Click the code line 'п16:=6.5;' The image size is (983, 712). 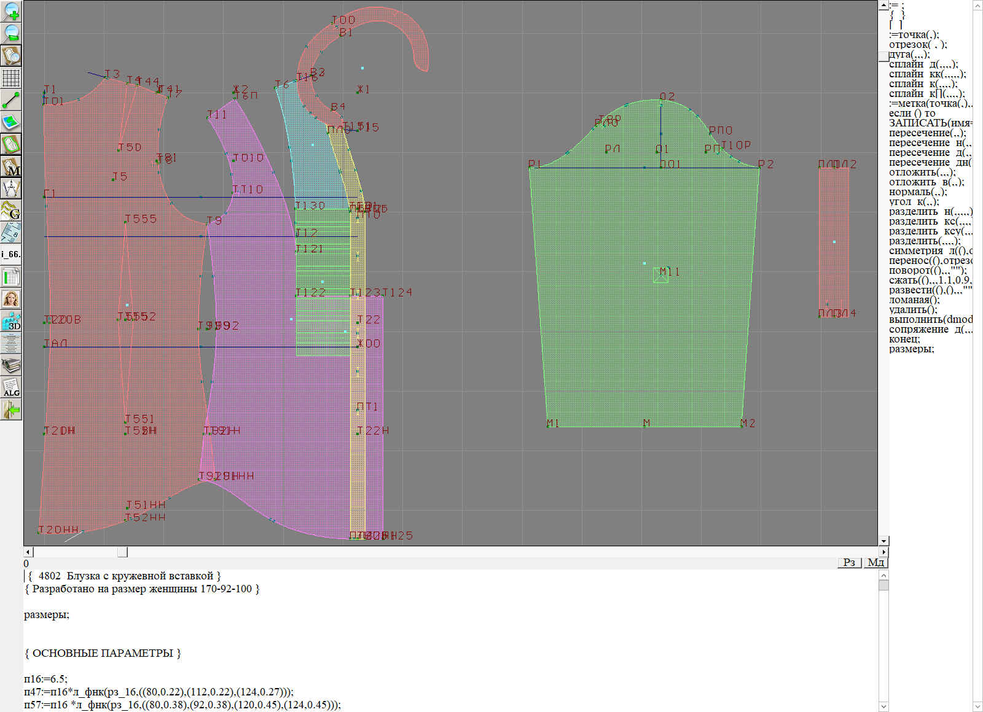point(46,679)
